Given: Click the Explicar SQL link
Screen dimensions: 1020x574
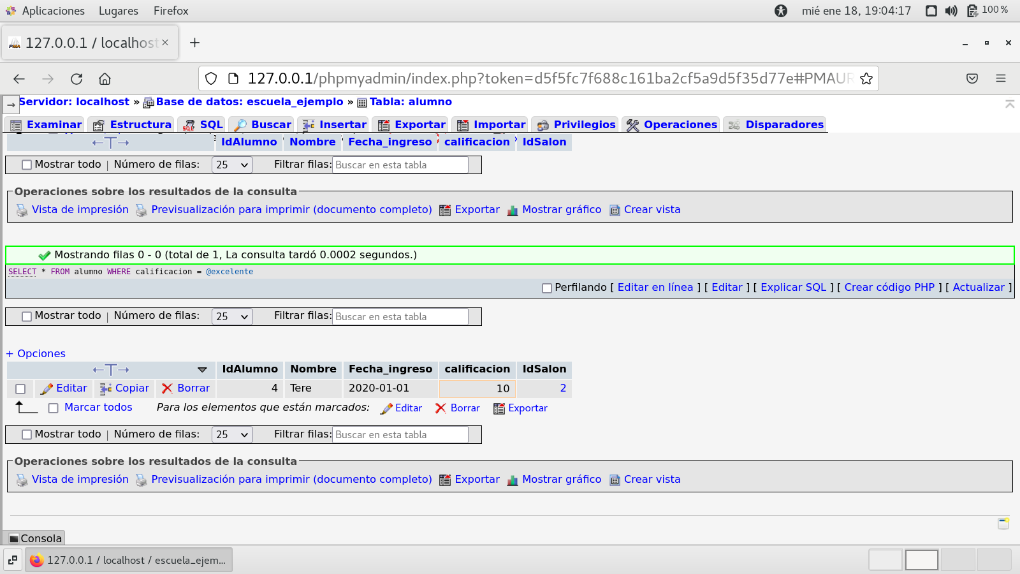Looking at the screenshot, I should pos(793,288).
